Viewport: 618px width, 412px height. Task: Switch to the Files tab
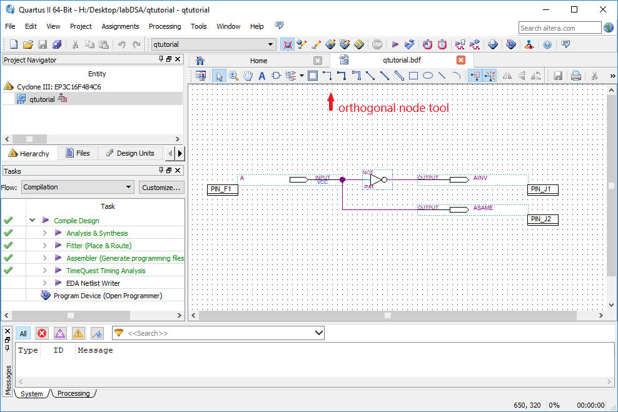pos(78,153)
